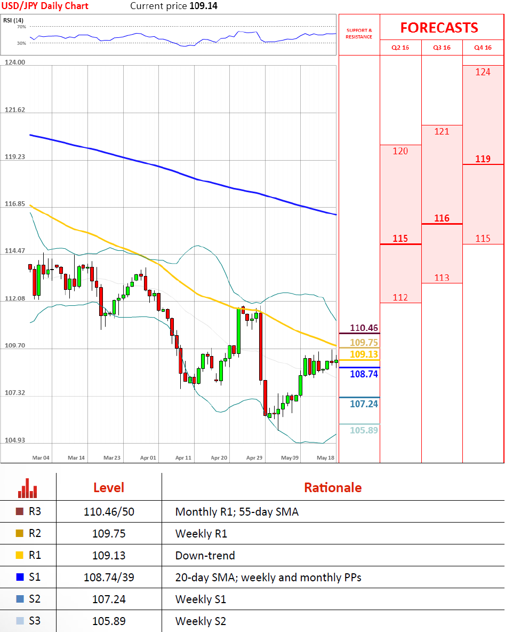Click the R1 yellow color swatch
Viewport: 505px width, 632px height.
point(20,555)
